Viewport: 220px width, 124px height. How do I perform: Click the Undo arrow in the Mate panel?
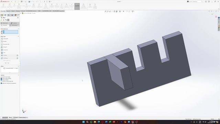[x=6, y=20]
